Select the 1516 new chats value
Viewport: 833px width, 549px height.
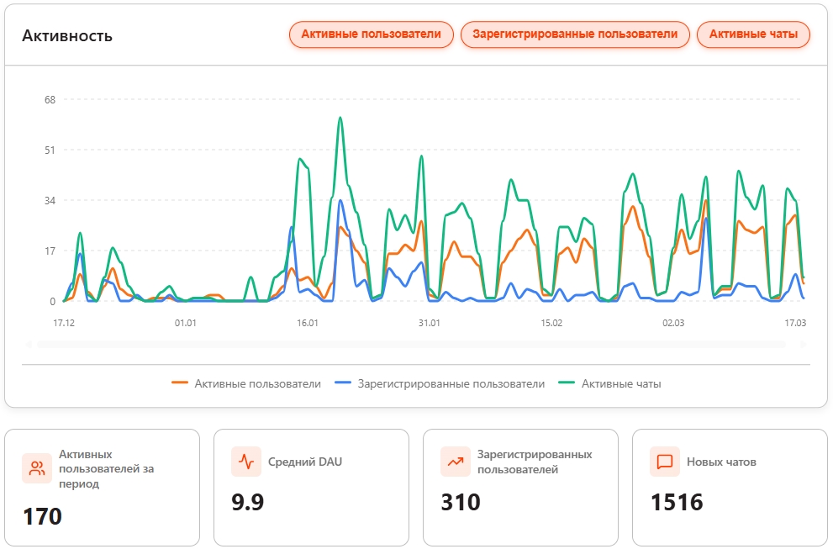[677, 503]
